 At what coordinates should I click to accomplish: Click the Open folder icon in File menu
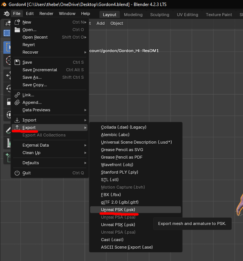coord(17,30)
